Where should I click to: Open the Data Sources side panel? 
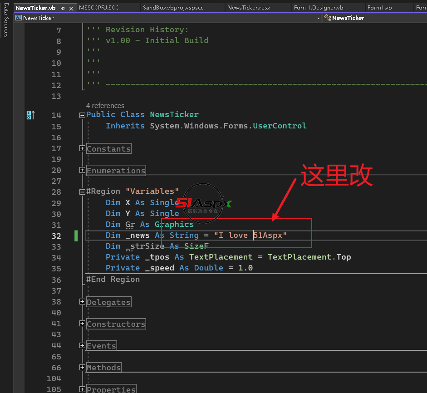tap(6, 20)
